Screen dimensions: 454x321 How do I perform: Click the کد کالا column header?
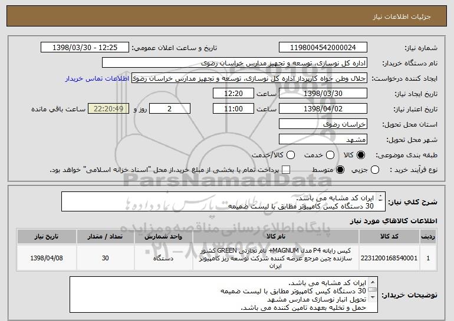pyautogui.click(x=389, y=237)
